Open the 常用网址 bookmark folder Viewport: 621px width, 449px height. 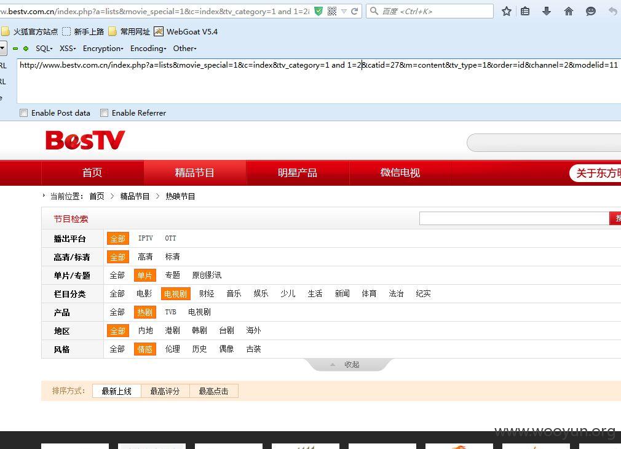(x=130, y=32)
